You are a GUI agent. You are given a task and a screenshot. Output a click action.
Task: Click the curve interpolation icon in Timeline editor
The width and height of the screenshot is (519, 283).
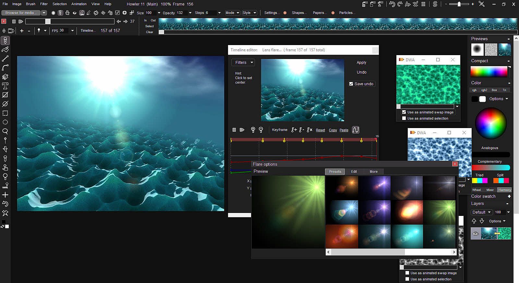click(x=356, y=130)
